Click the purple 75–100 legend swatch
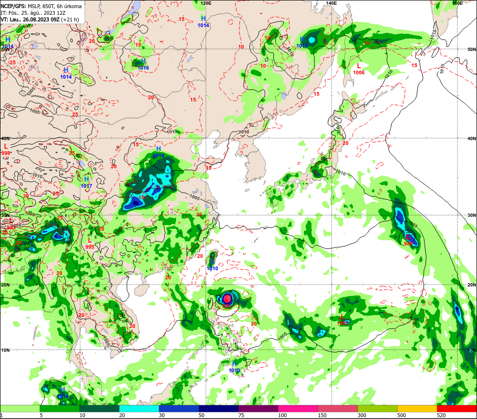 point(258,409)
